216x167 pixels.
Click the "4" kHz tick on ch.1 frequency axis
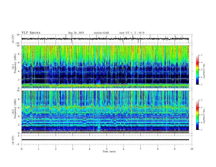tap(19, 71)
